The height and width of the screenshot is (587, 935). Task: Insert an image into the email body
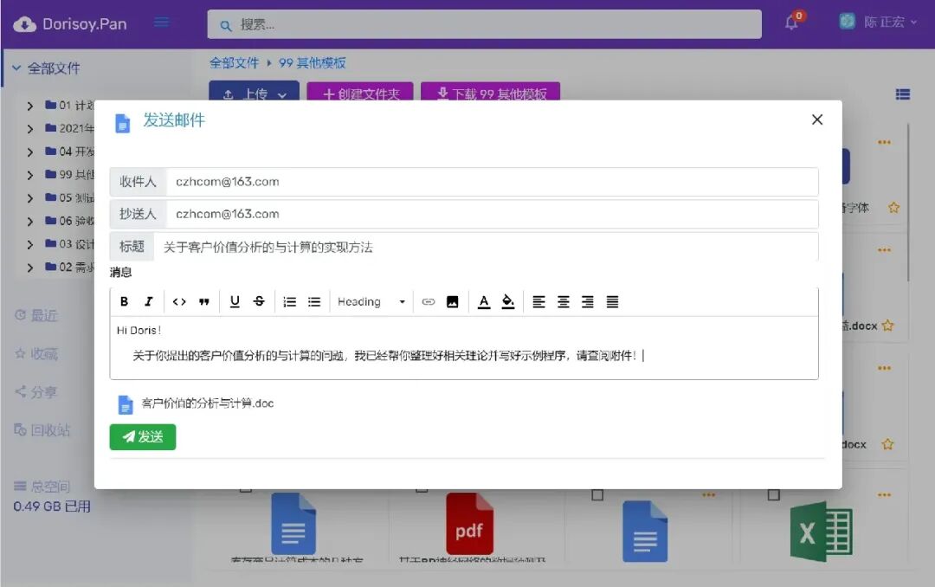452,301
